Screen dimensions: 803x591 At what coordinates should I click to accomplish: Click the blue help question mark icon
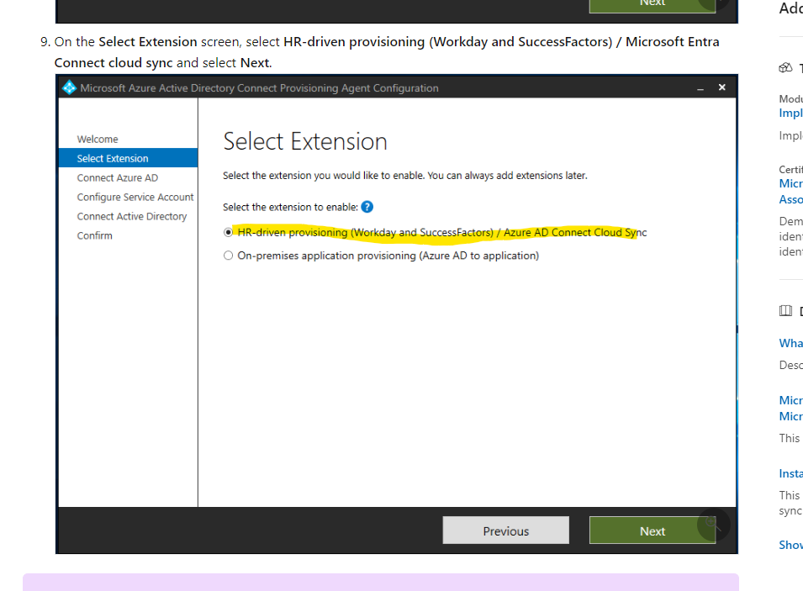click(x=367, y=207)
